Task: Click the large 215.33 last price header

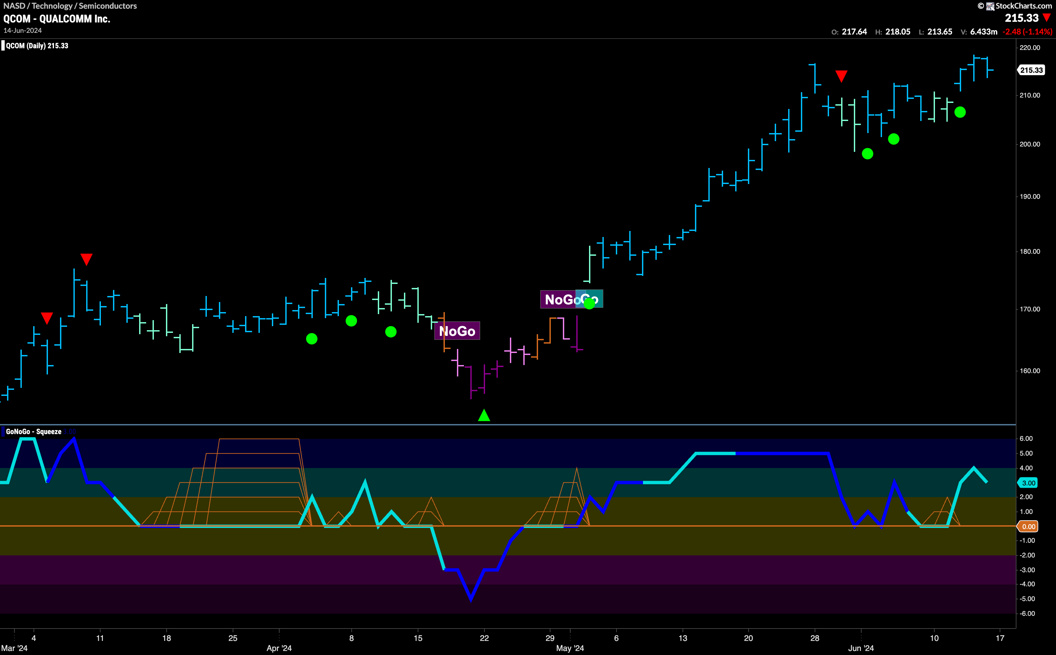Action: click(1021, 18)
